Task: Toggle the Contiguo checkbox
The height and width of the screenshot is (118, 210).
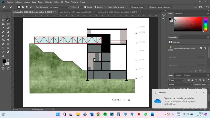Action: pos(95,7)
